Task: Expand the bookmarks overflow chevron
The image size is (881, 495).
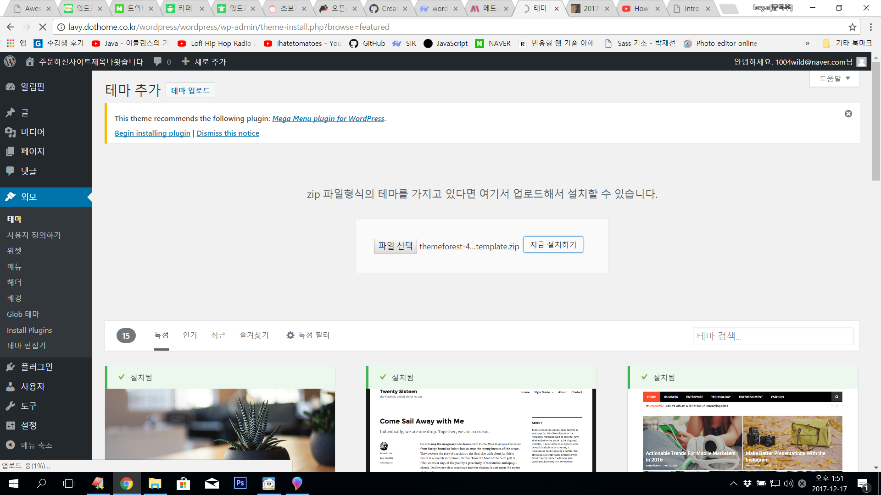Action: [x=807, y=44]
